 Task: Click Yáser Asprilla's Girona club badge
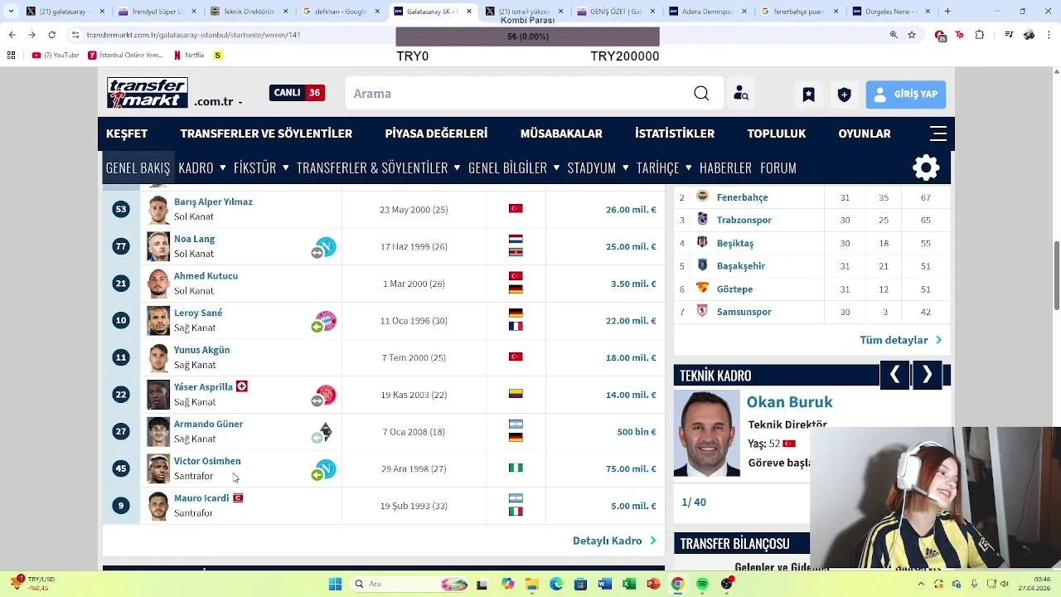tap(326, 395)
